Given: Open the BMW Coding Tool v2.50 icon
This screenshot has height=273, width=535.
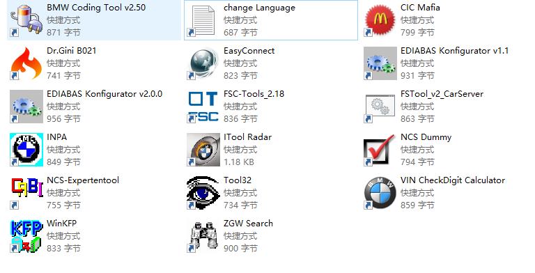Looking at the screenshot, I should coord(26,20).
